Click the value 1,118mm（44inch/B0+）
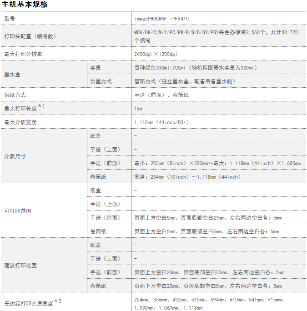Viewport: 307px width, 311px height. tap(161, 122)
